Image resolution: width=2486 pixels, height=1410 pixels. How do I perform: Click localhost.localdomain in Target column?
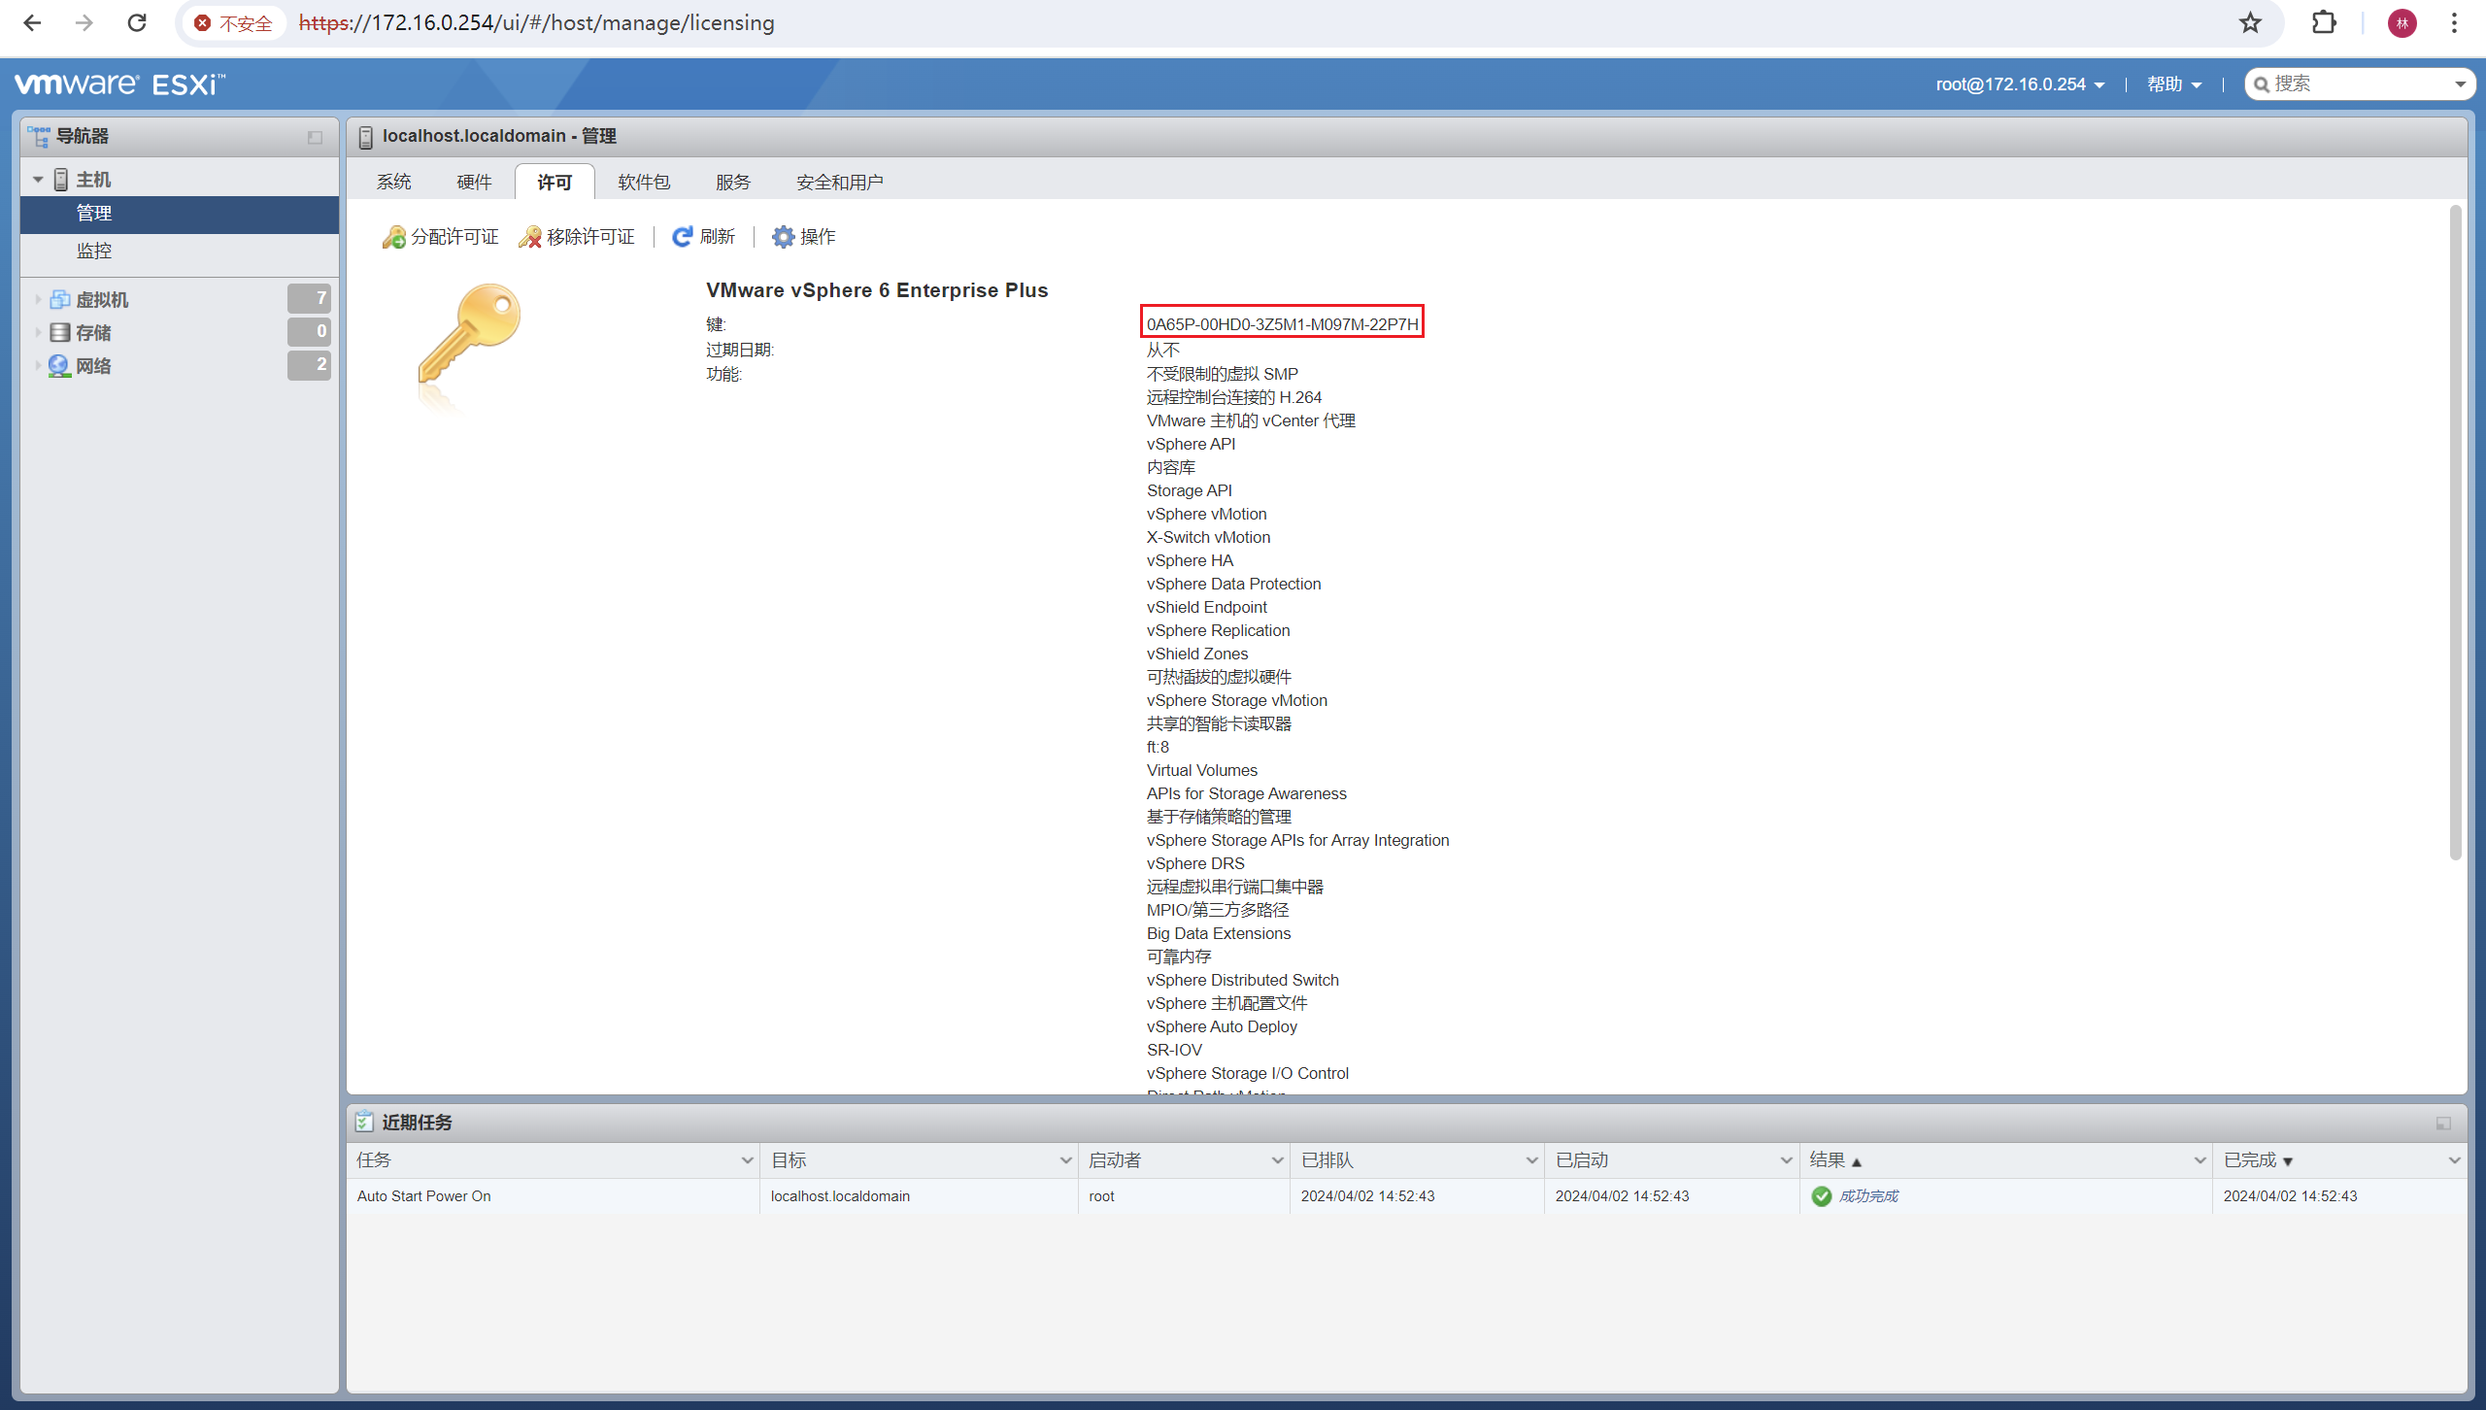[840, 1196]
